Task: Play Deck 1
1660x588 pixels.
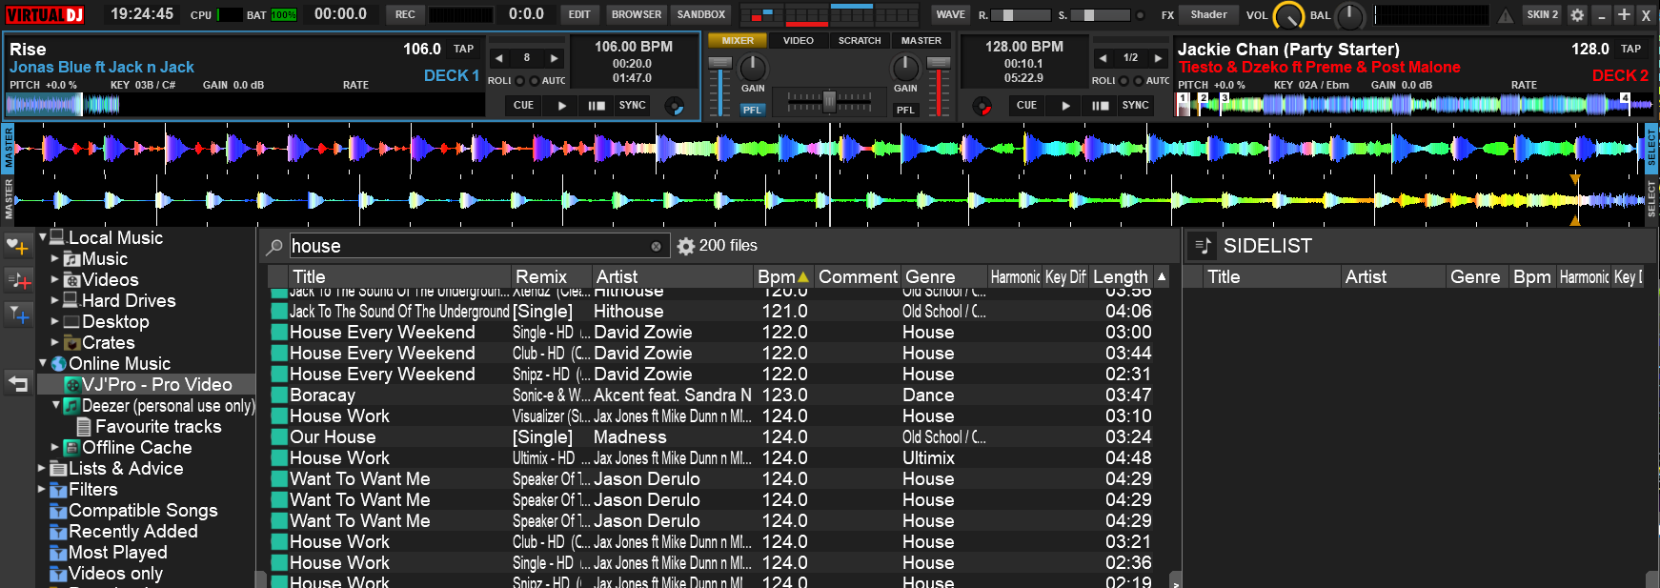Action: (562, 106)
